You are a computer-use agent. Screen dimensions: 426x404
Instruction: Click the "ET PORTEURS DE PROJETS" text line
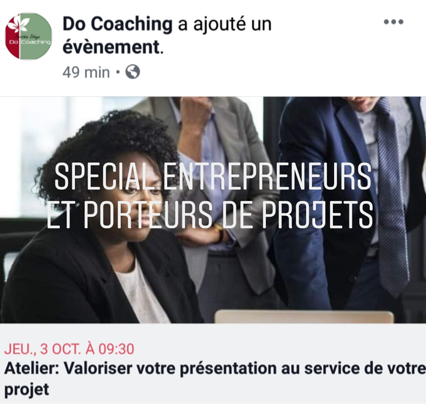point(210,215)
